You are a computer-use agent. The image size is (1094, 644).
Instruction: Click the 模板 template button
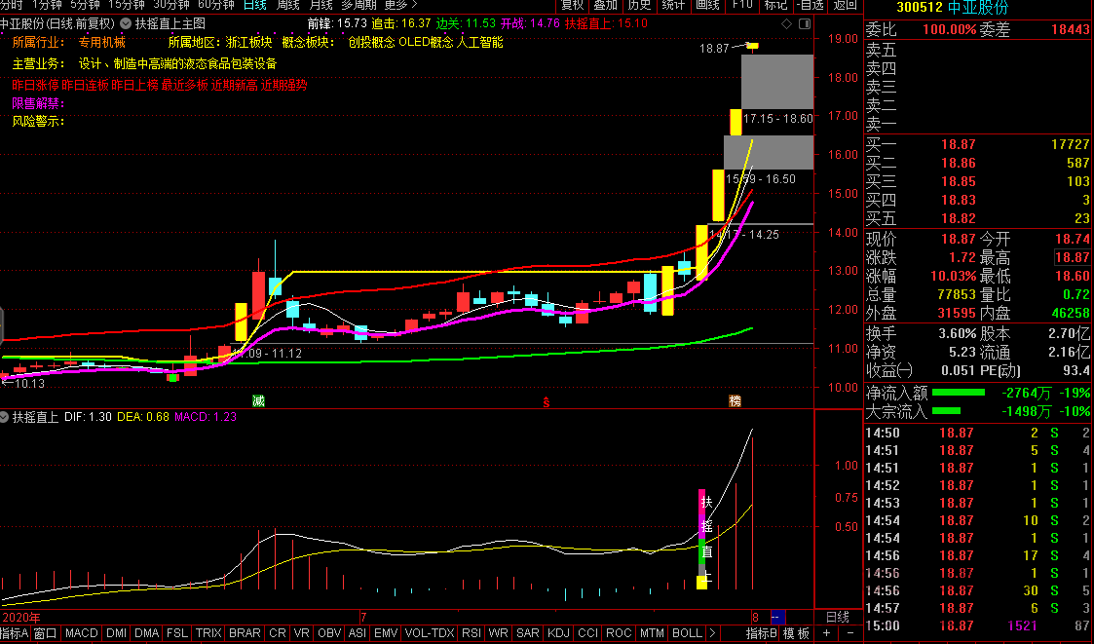pos(796,633)
